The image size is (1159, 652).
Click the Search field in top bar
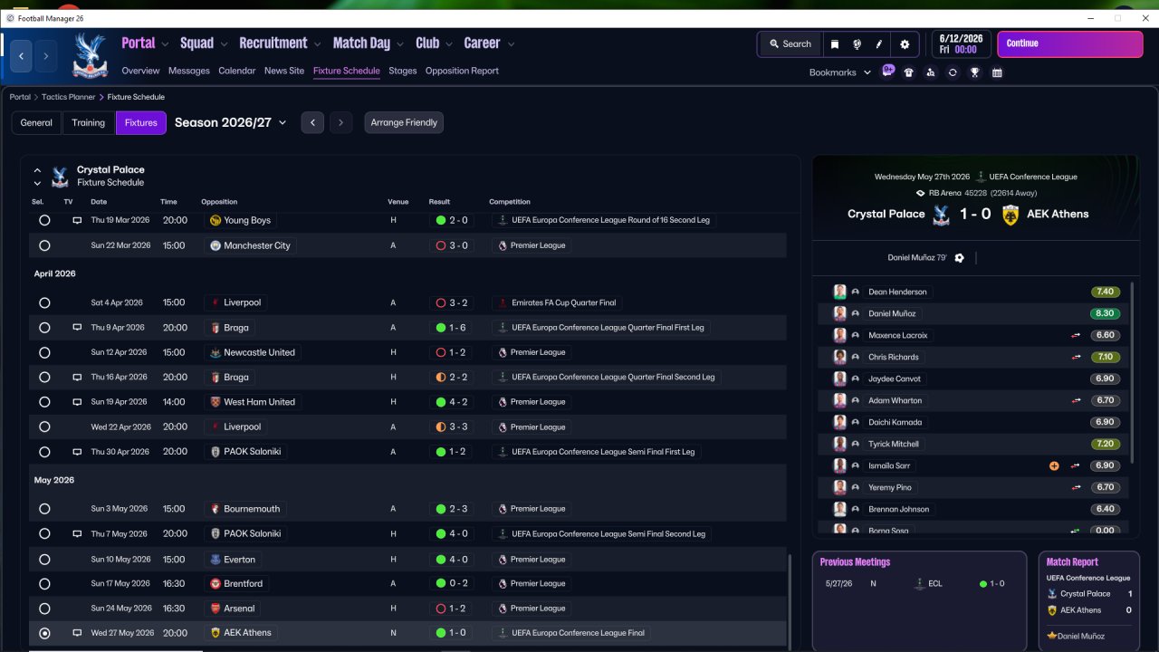click(790, 43)
